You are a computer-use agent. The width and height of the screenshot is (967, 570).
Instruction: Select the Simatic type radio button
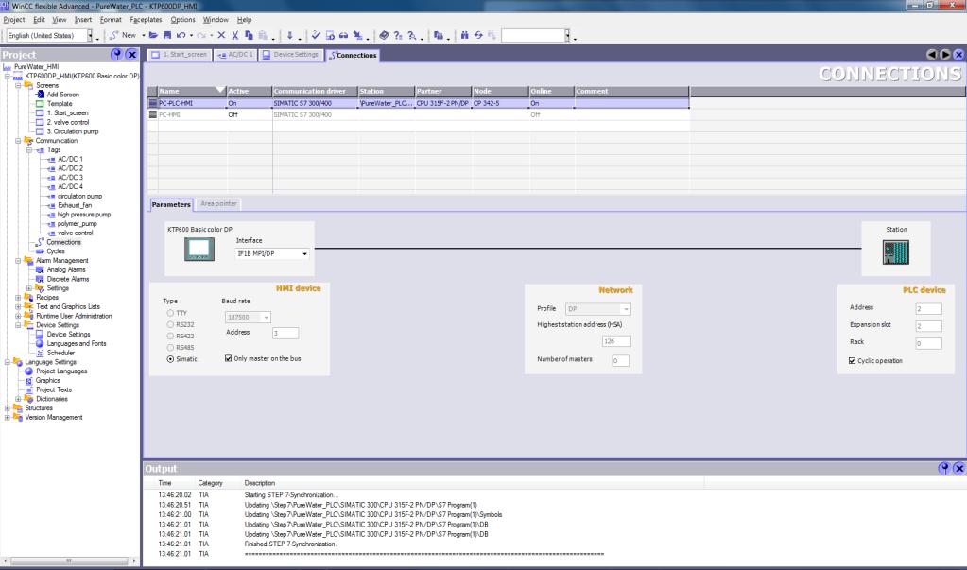coord(170,359)
